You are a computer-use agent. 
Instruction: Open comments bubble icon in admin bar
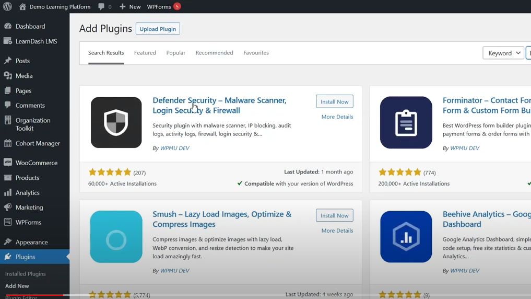pos(101,6)
